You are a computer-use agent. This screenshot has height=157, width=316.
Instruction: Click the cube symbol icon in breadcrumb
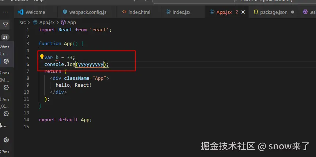click(63, 22)
